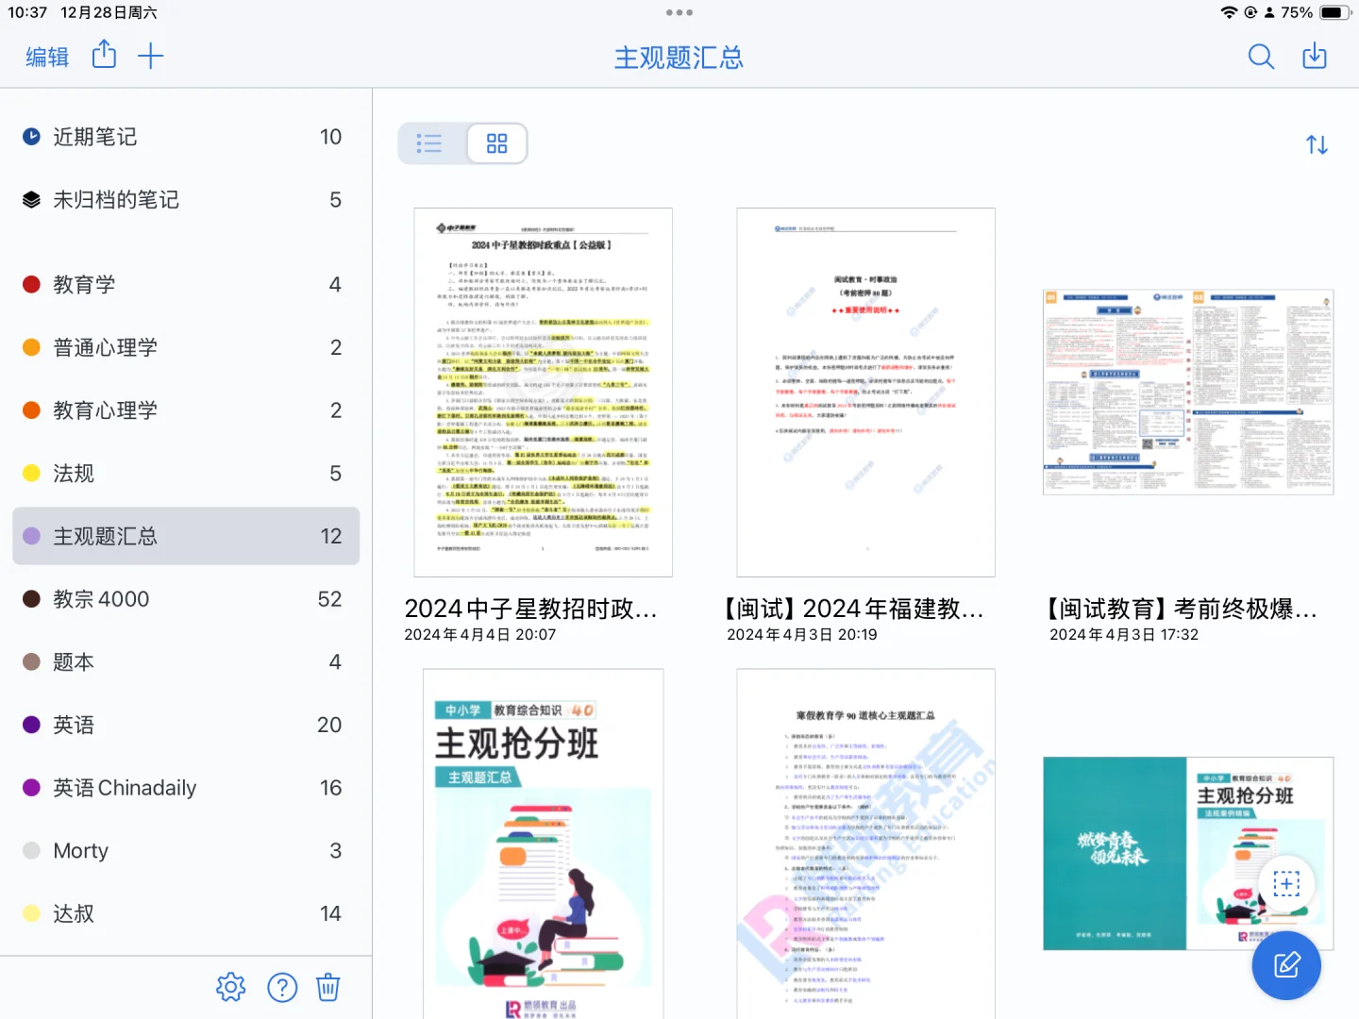The height and width of the screenshot is (1019, 1359).
Task: Tap 编辑 to edit the note list
Action: (x=46, y=57)
